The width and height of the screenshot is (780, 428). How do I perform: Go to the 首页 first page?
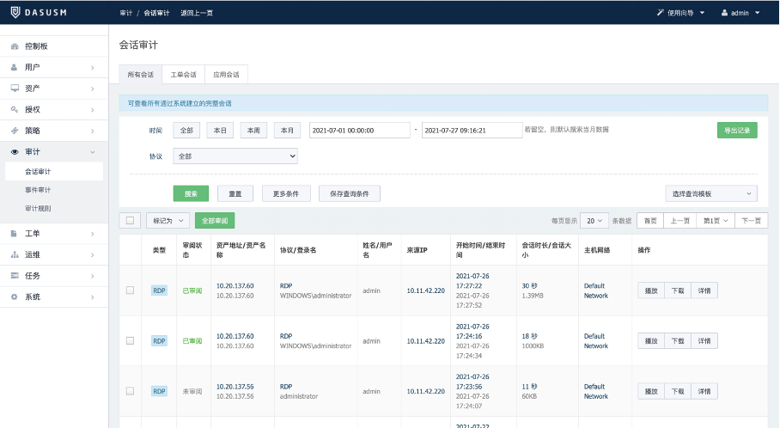tap(650, 221)
